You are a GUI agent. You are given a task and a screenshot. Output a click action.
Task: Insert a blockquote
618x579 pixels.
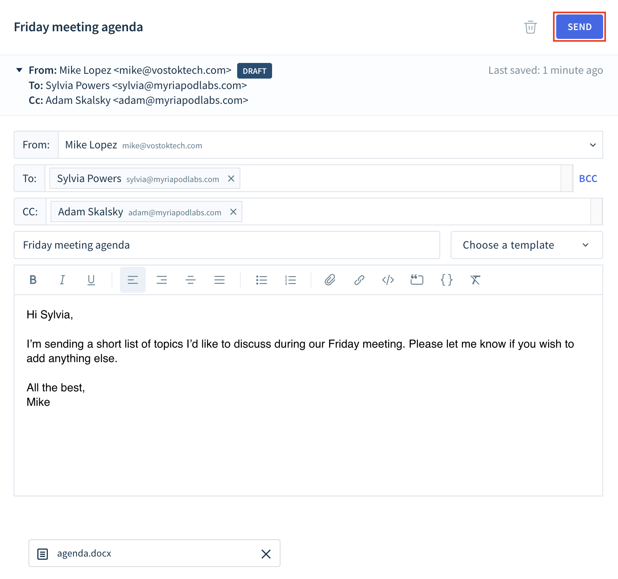417,280
